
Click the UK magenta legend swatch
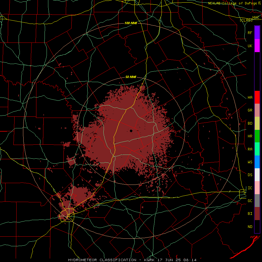tap(257, 46)
